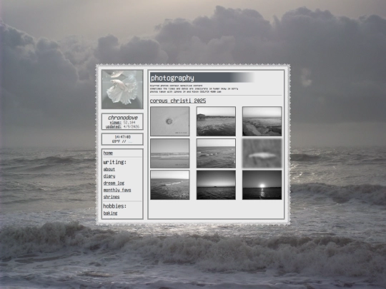Open the middle open-water waves photo
This screenshot has width=386, height=289.
[216, 153]
